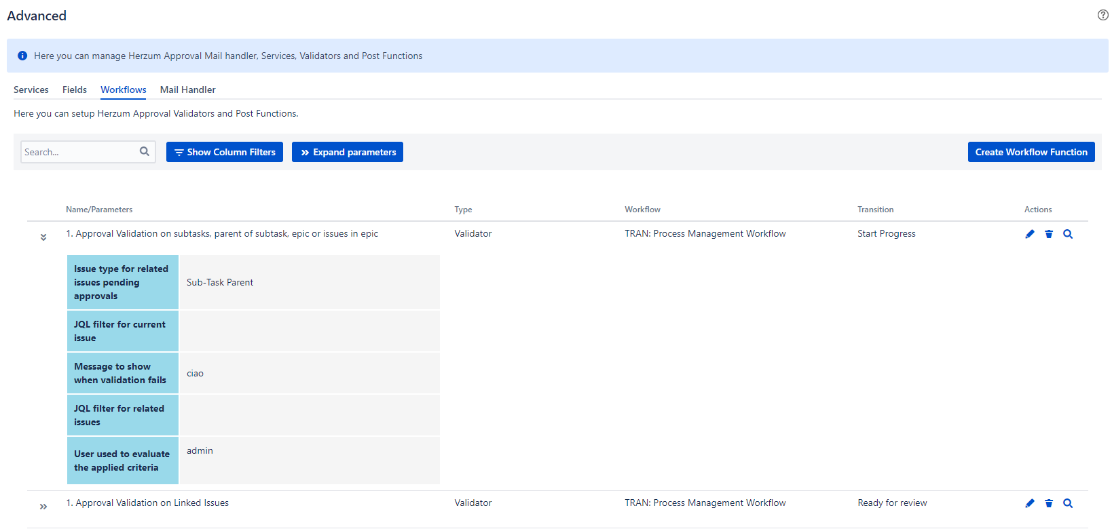Show Column Filters
Screen dimensions: 1112x529
pos(225,152)
